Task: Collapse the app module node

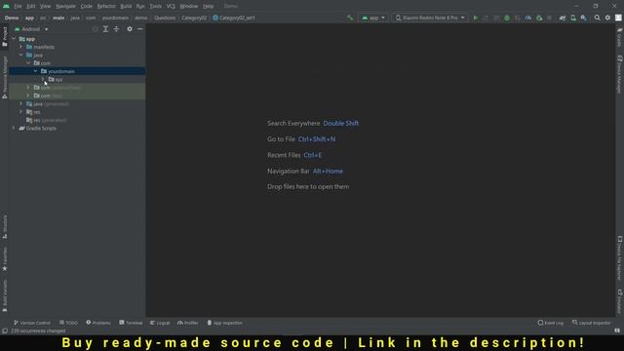Action: (14, 39)
